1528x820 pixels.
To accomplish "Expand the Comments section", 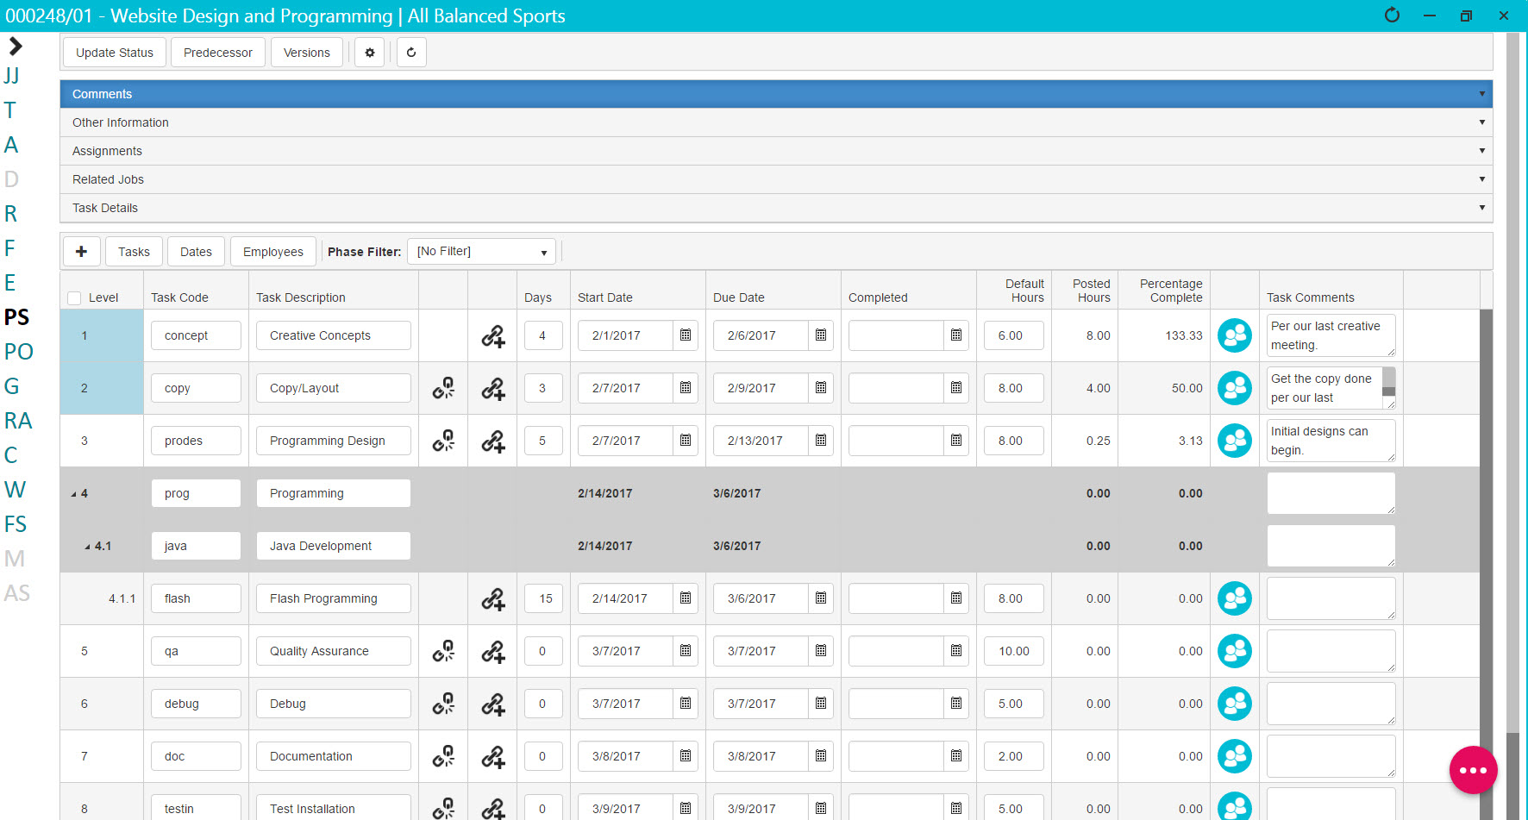I will tap(776, 94).
